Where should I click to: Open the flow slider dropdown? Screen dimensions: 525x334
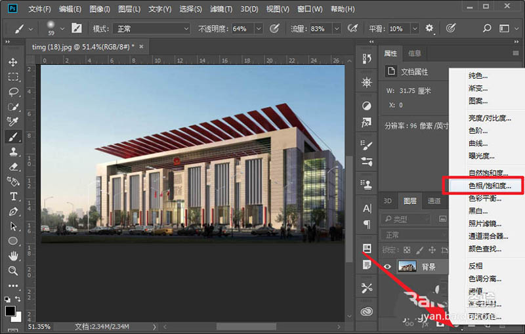pyautogui.click(x=337, y=29)
